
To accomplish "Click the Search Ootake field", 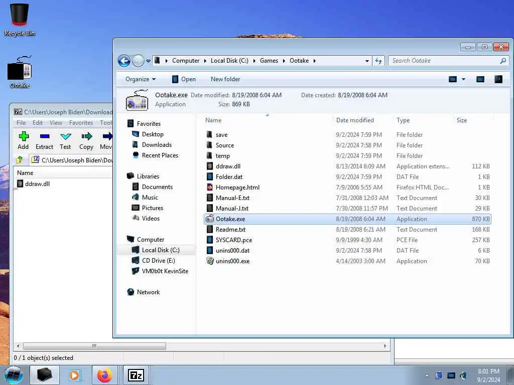I will (448, 61).
